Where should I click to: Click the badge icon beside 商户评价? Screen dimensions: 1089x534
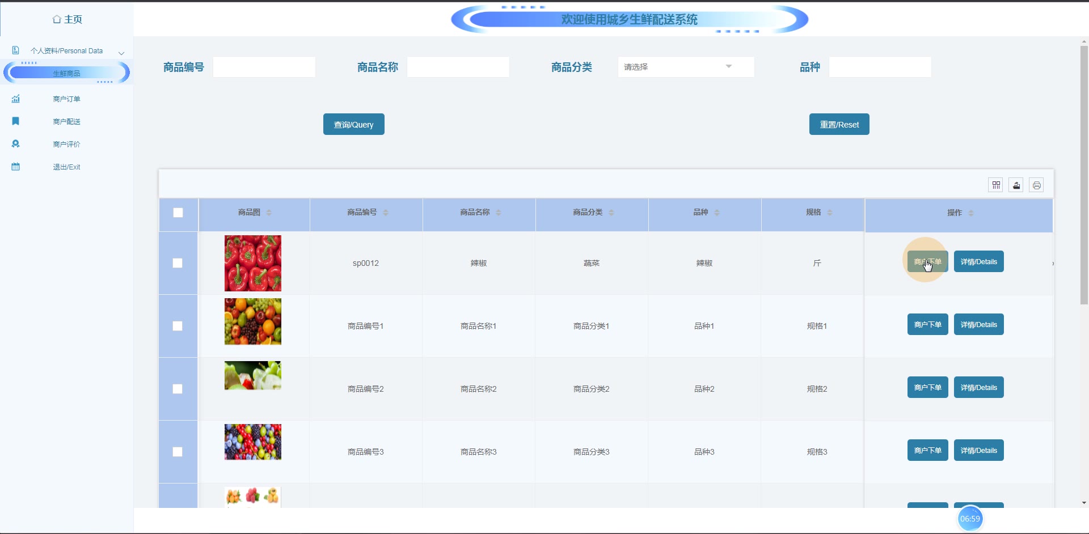[16, 144]
